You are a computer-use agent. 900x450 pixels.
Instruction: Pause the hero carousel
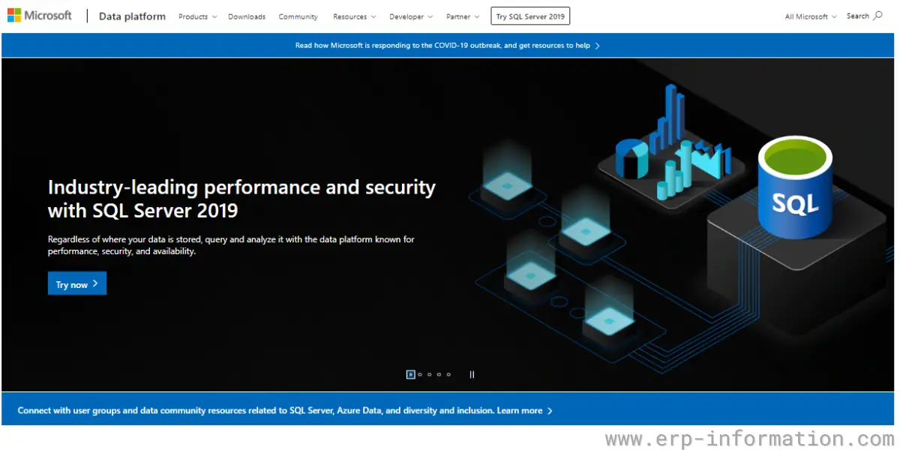472,374
